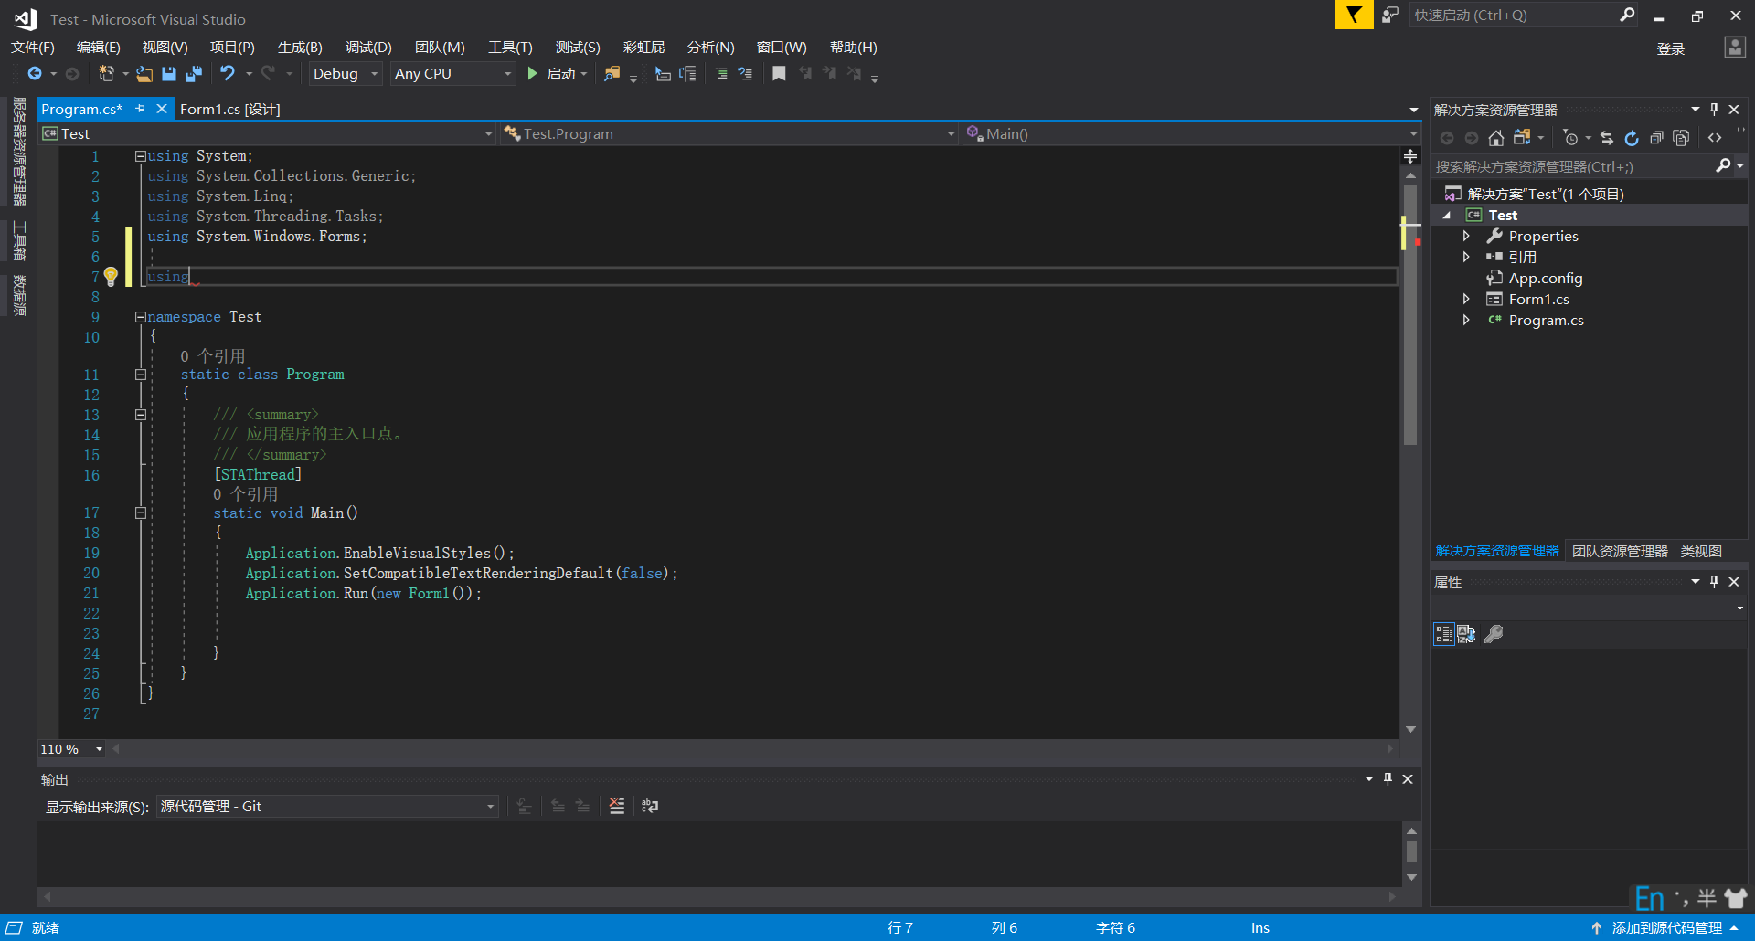Viewport: 1755px width, 941px height.
Task: Switch to the 类视图 tab
Action: coord(1701,551)
